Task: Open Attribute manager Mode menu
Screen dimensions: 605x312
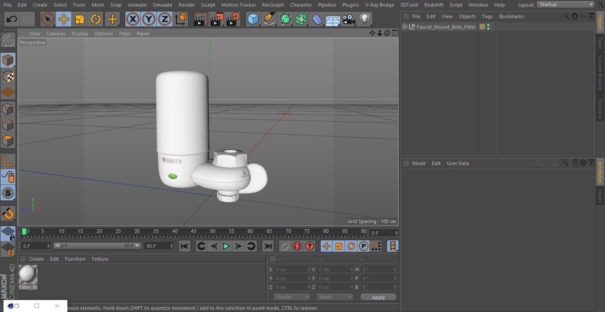Action: (419, 163)
